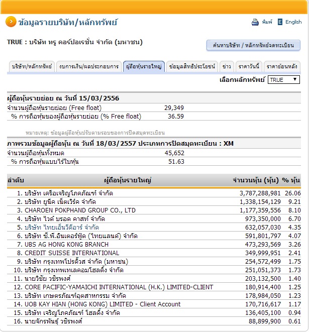Click the printer icon
This screenshot has width=309, height=332.
[255, 22]
